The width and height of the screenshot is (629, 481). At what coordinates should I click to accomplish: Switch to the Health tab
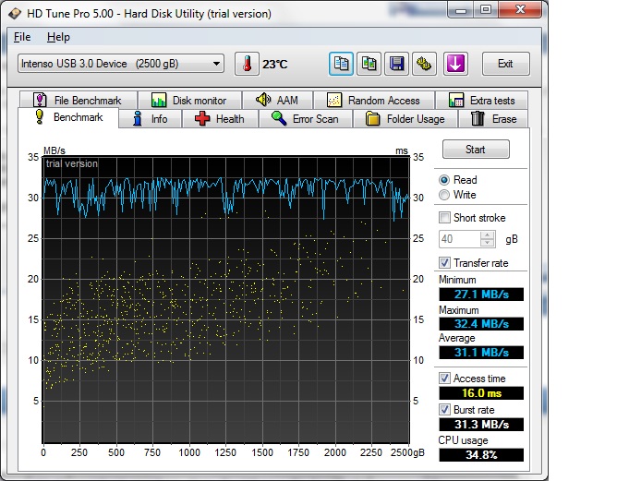coord(220,119)
